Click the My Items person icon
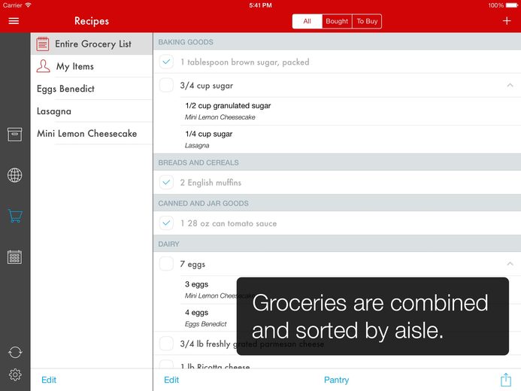The width and height of the screenshot is (521, 391). pyautogui.click(x=43, y=66)
